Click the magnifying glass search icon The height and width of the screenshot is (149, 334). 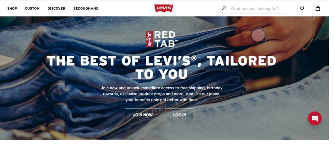[x=224, y=8]
